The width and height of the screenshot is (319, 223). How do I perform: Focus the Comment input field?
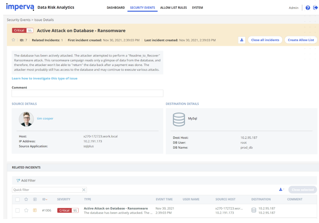coord(88,93)
